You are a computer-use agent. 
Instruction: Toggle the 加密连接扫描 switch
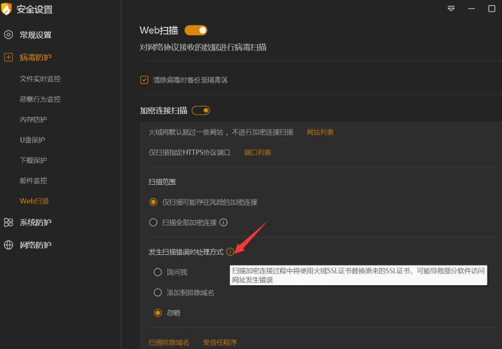[201, 110]
